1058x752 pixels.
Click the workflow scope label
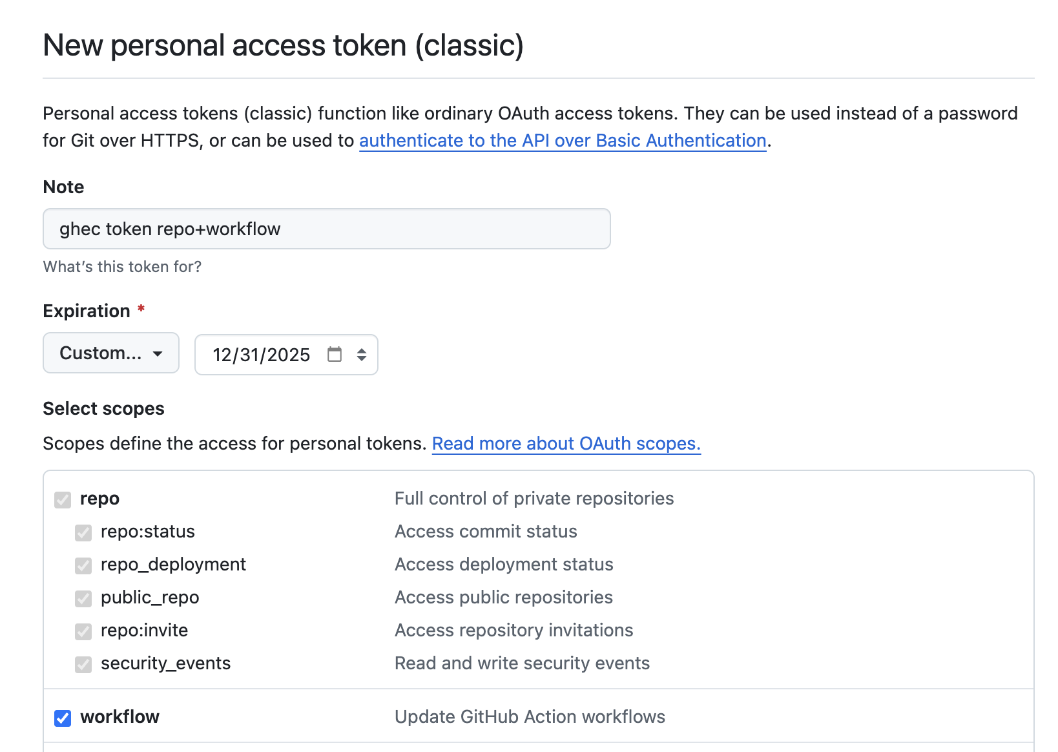pos(119,716)
